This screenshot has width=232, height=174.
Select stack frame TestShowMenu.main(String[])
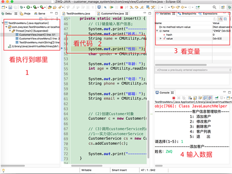point(37,42)
